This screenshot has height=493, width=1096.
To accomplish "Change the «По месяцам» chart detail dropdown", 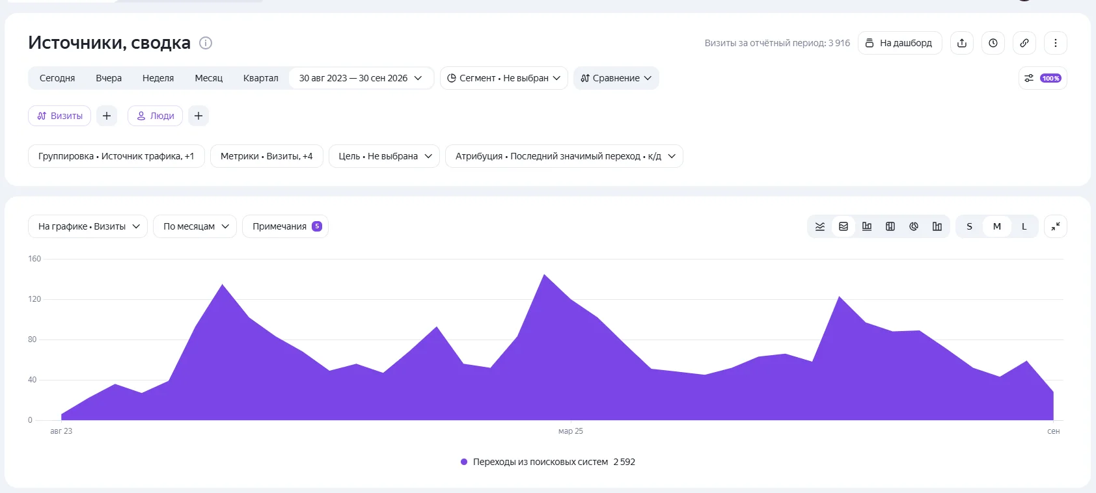I will click(195, 226).
